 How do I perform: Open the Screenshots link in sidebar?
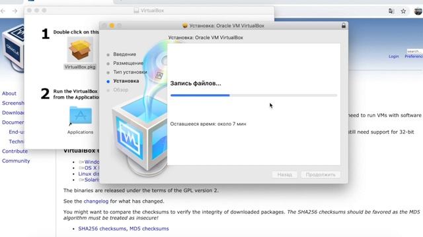[13, 103]
